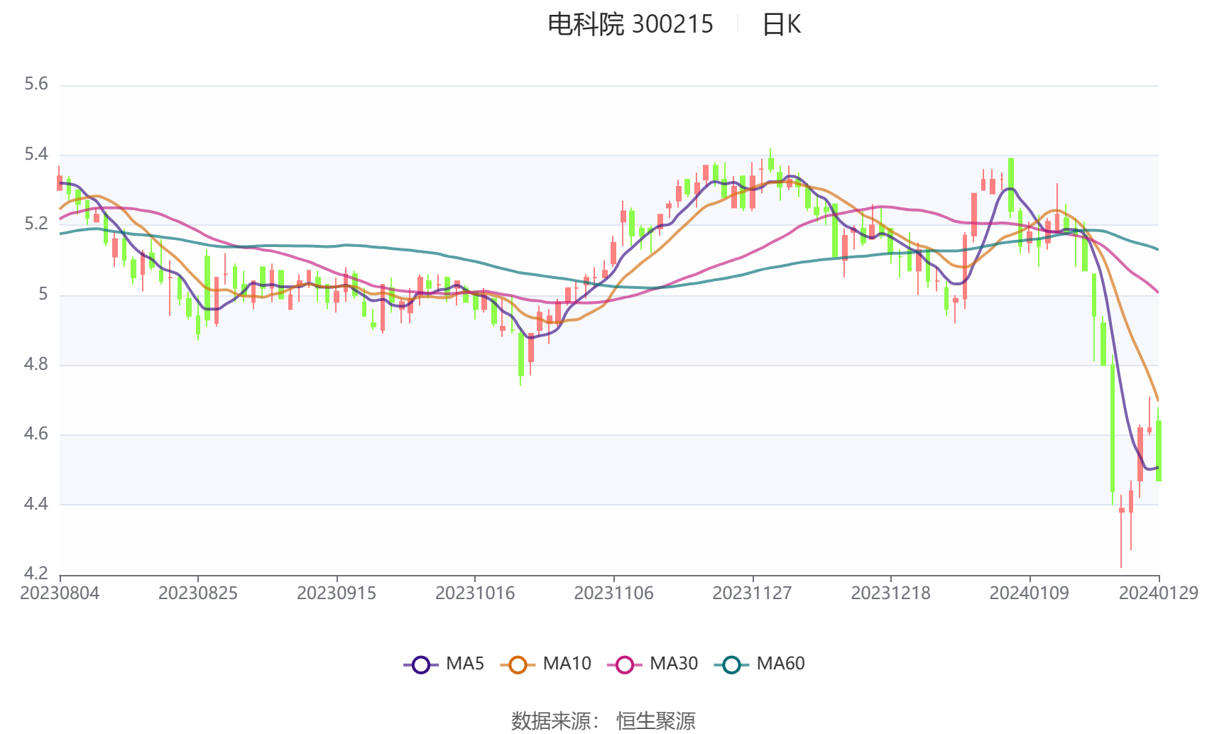Select the MA60 legend text
Image resolution: width=1207 pixels, height=734 pixels.
coord(780,664)
